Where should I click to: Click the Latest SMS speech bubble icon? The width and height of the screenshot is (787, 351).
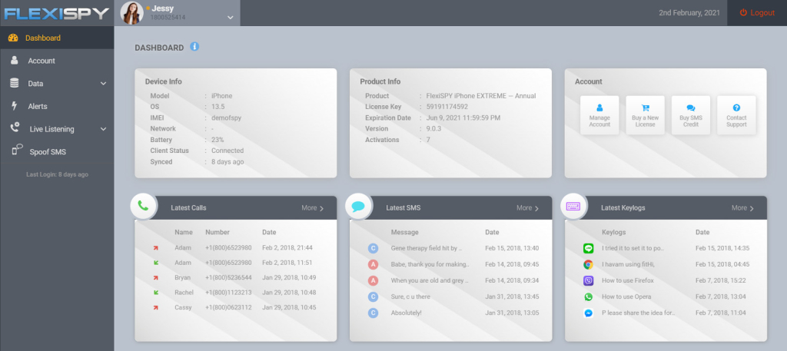pos(358,206)
